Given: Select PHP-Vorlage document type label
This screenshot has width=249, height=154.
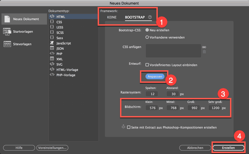Looking at the screenshot, I should (x=66, y=75).
